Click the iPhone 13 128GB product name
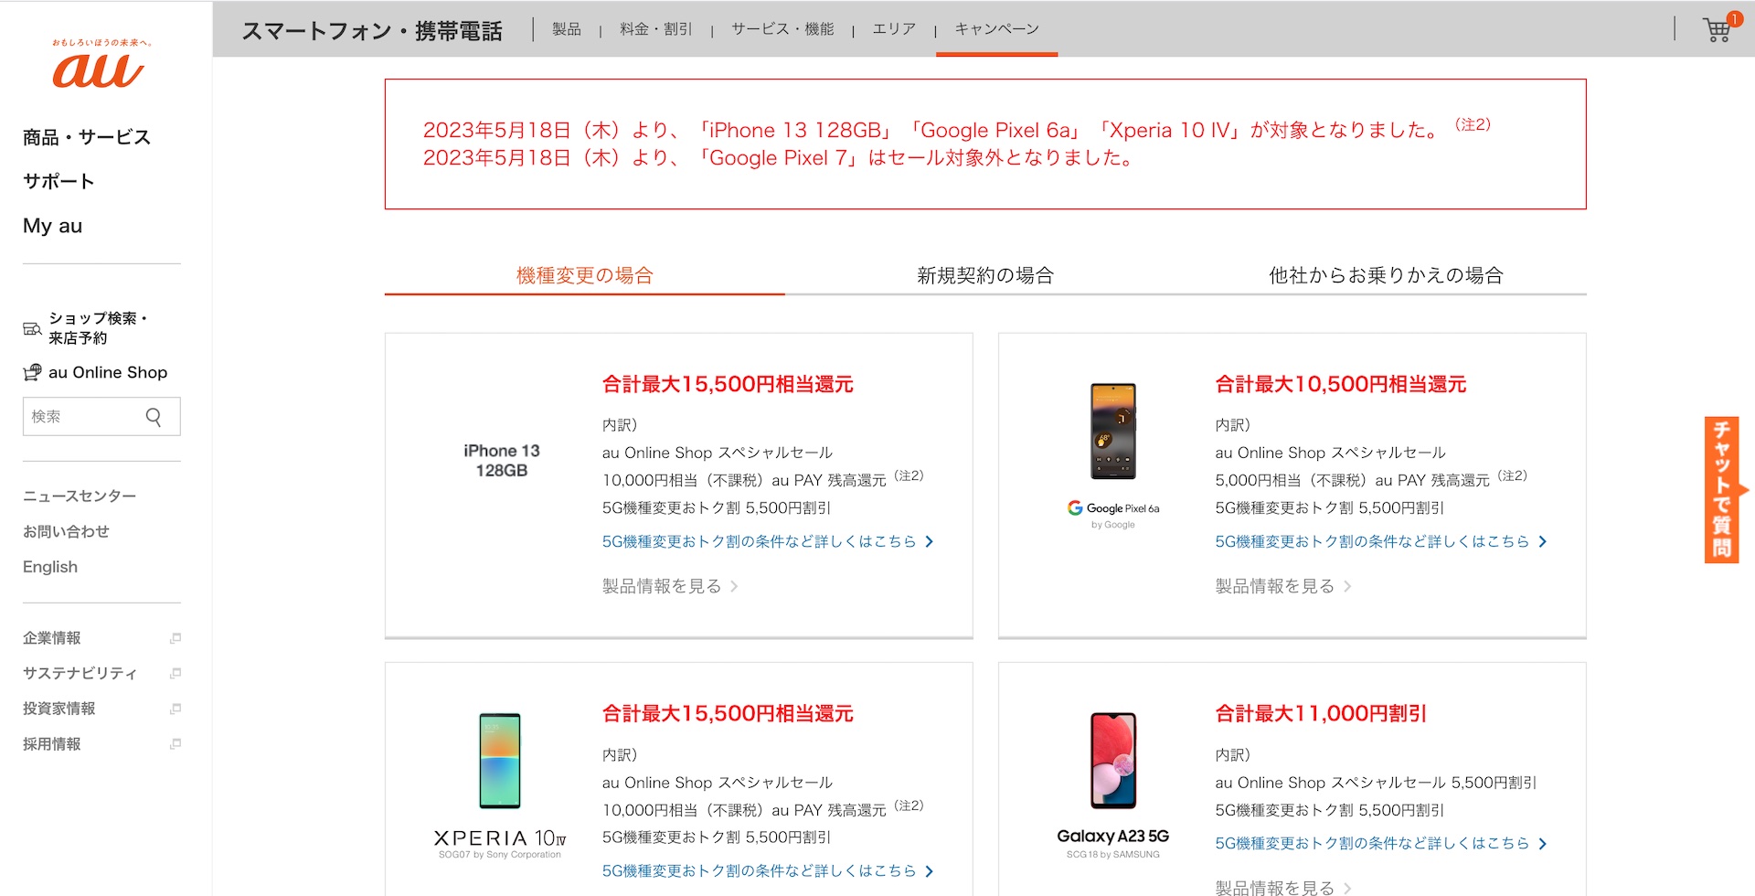This screenshot has width=1755, height=896. (x=501, y=461)
